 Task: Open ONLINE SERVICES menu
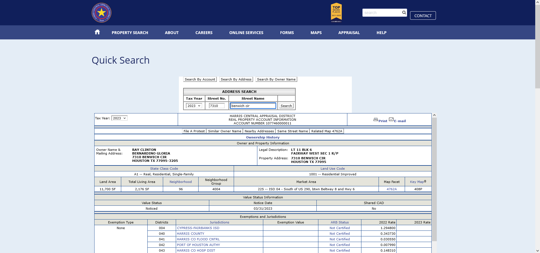(246, 33)
